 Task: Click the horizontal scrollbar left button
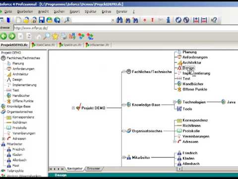coord(179,169)
